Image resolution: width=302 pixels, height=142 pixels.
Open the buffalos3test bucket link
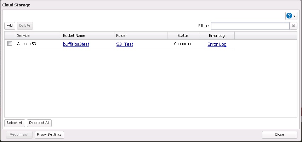coord(76,44)
